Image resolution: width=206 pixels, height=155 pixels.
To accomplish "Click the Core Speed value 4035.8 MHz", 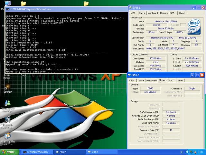I will 155,58.
